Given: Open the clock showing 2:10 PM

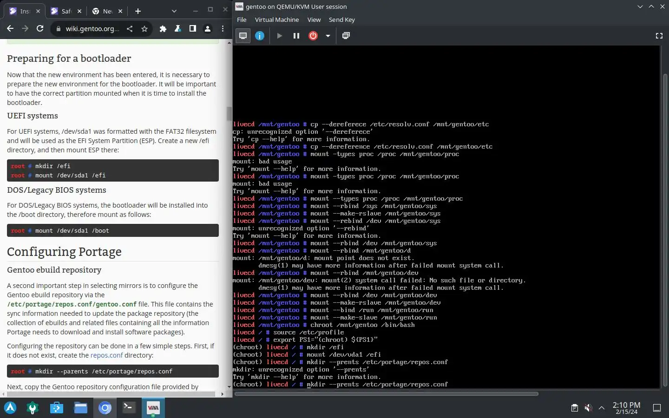Looking at the screenshot, I should click(626, 408).
